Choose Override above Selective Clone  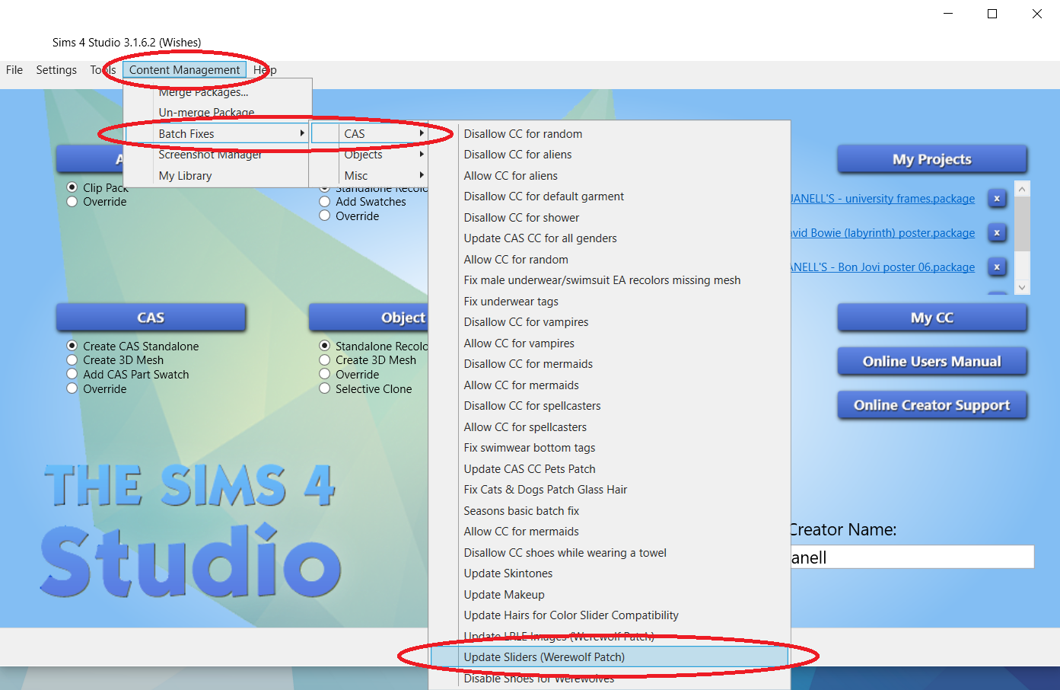coord(325,375)
